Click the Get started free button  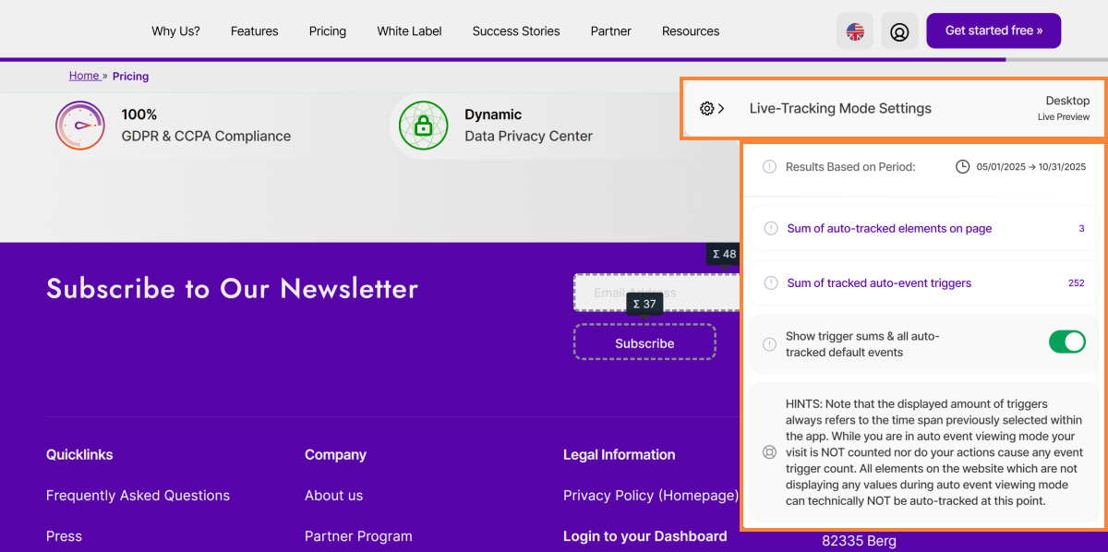pos(993,30)
